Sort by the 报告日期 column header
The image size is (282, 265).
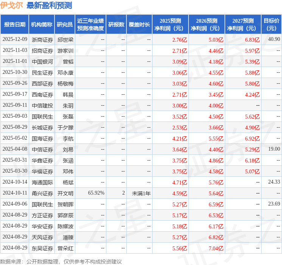click(x=15, y=25)
